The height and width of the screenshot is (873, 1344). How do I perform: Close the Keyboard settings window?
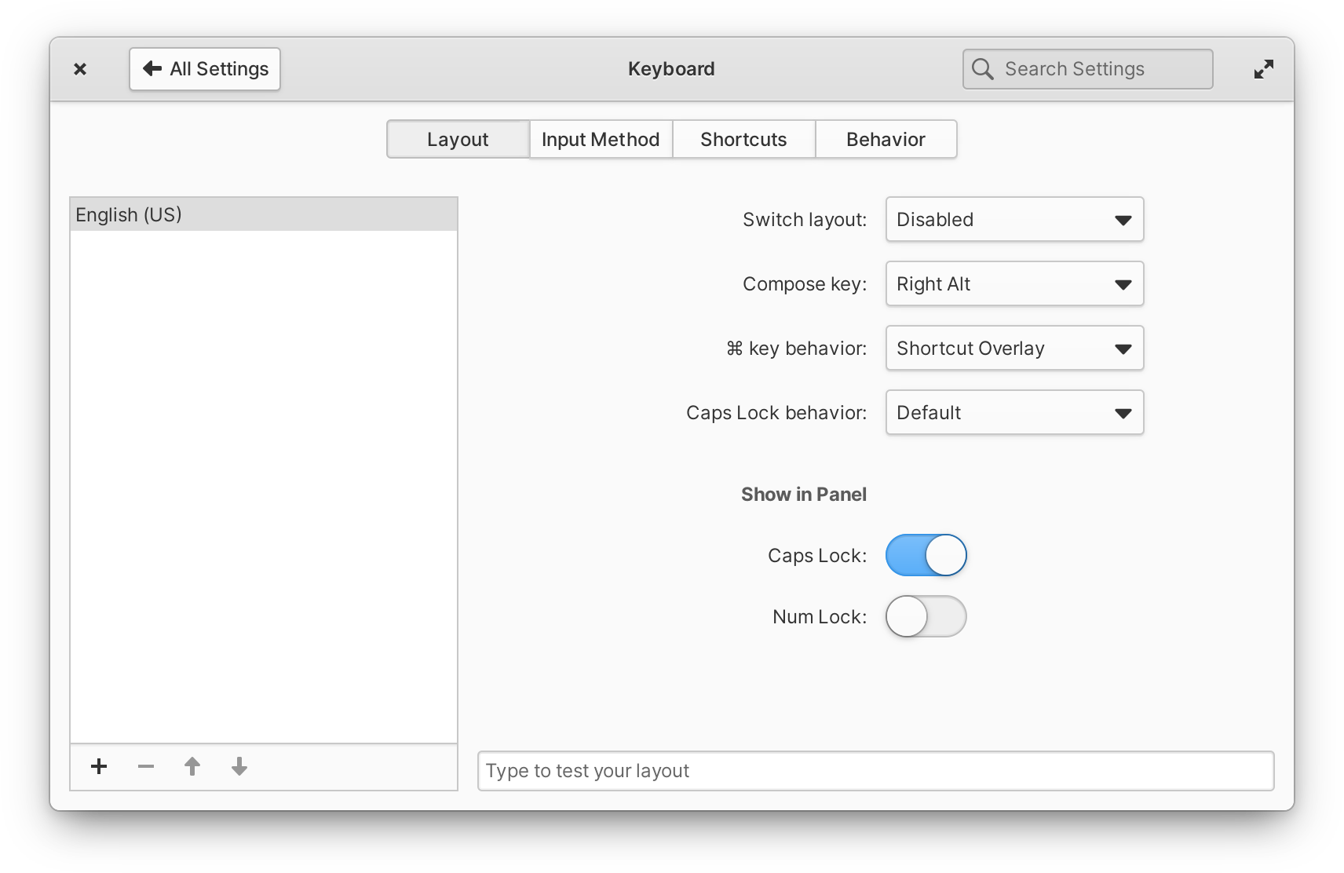80,68
